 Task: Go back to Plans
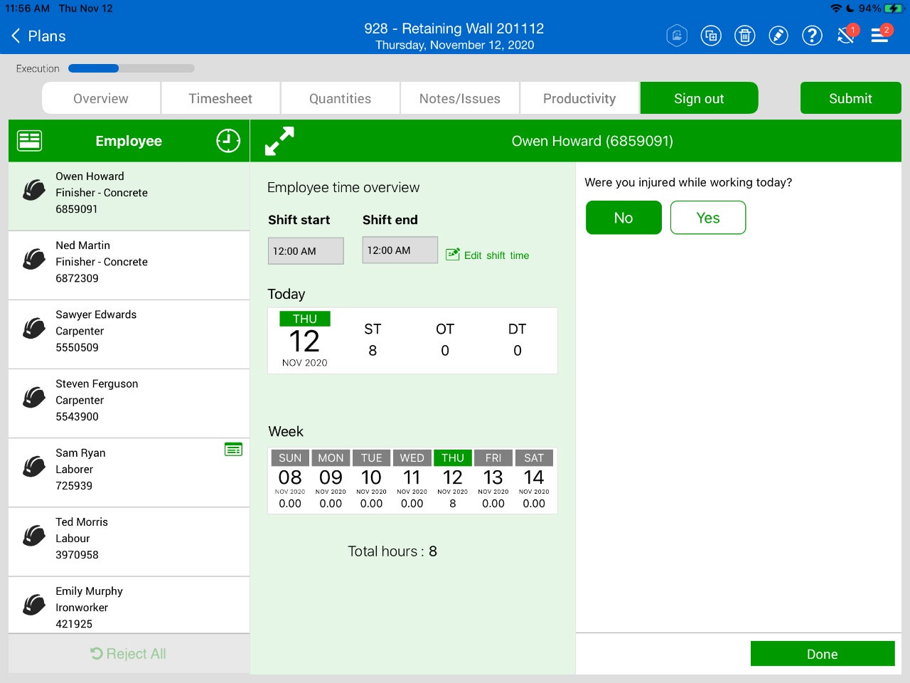click(39, 36)
